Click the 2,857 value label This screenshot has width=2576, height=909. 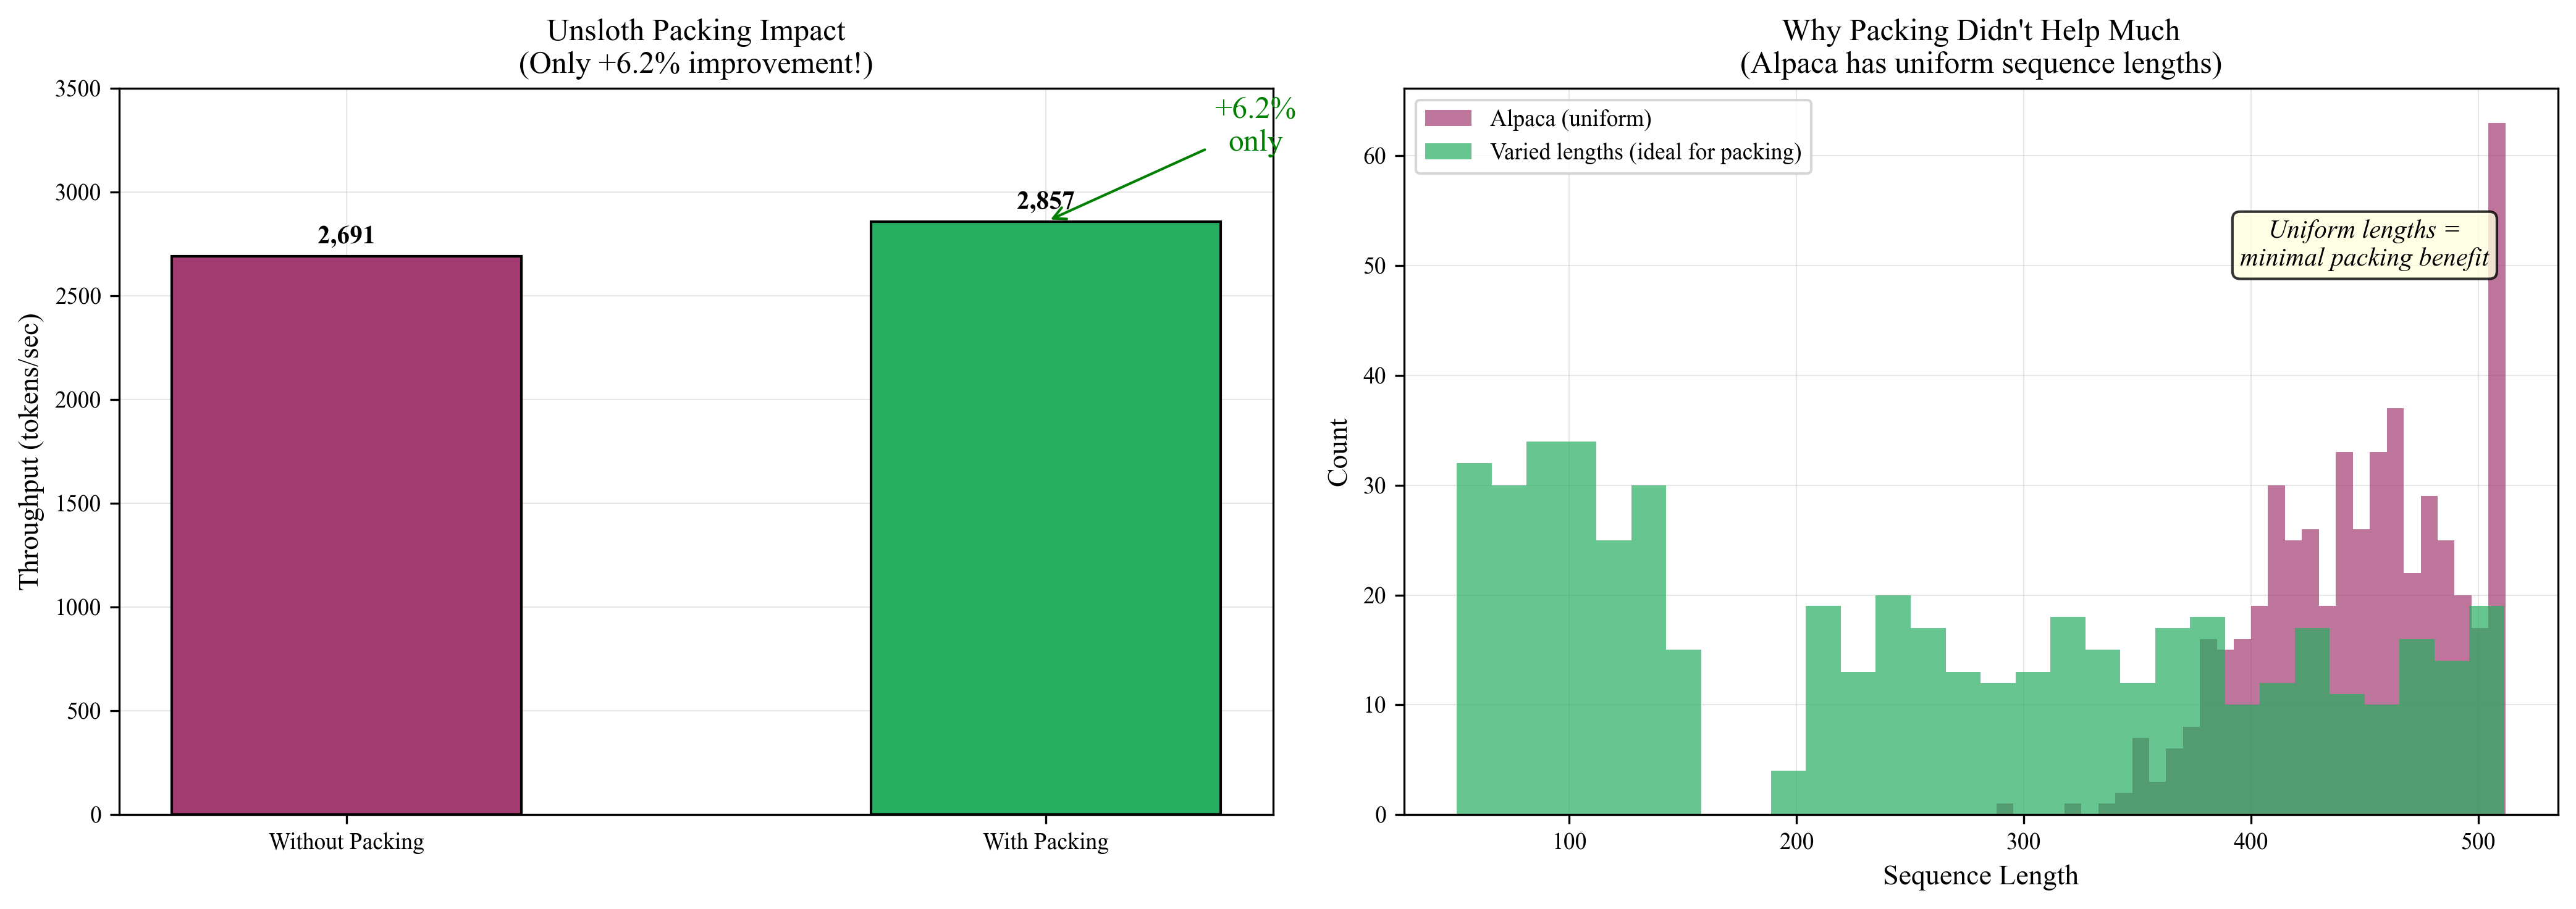click(1045, 201)
